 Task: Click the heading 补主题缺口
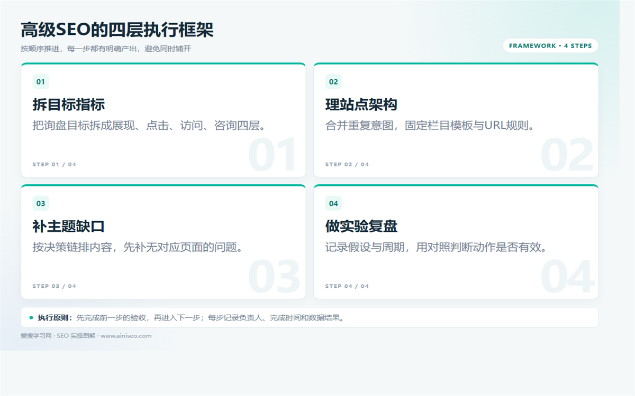[69, 227]
